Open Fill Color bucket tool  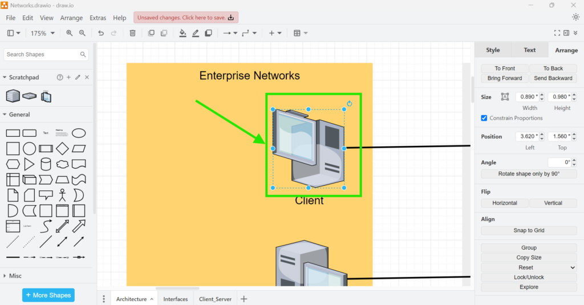(x=182, y=33)
